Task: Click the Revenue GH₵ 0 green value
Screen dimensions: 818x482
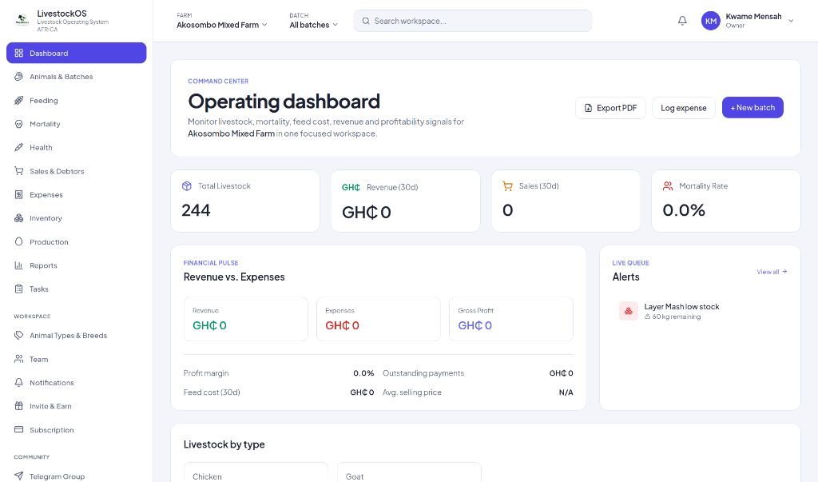Action: pyautogui.click(x=209, y=325)
